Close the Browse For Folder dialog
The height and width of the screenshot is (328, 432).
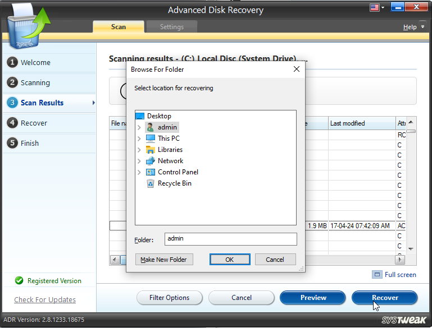[x=297, y=70]
